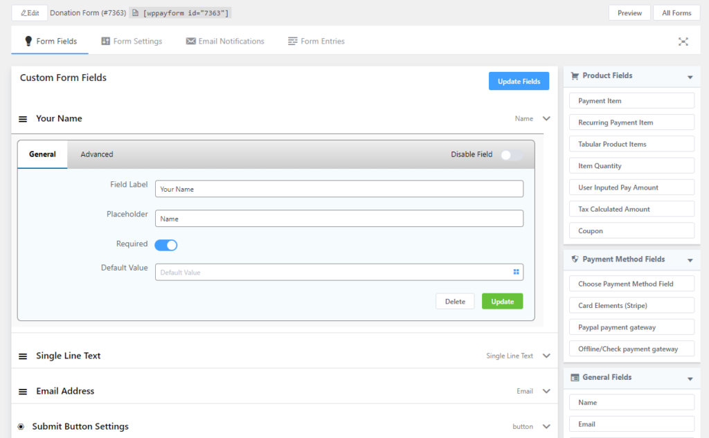Screen dimensions: 709x438
Task: Click the Delete button
Action: point(455,302)
